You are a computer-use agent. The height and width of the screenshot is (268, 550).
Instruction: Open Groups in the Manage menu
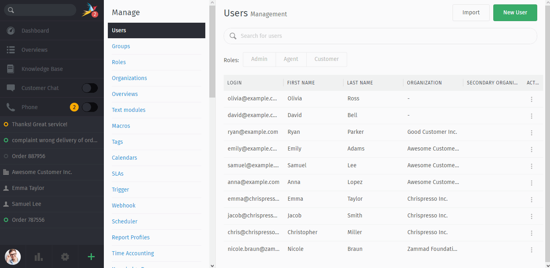(x=121, y=46)
